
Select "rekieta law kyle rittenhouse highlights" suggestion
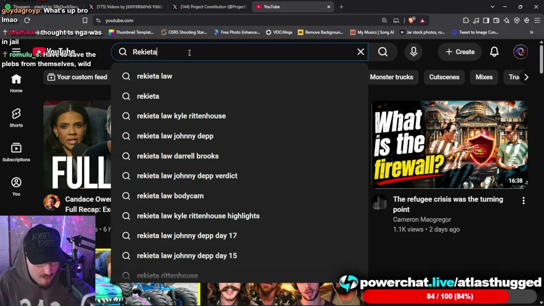tap(239, 216)
